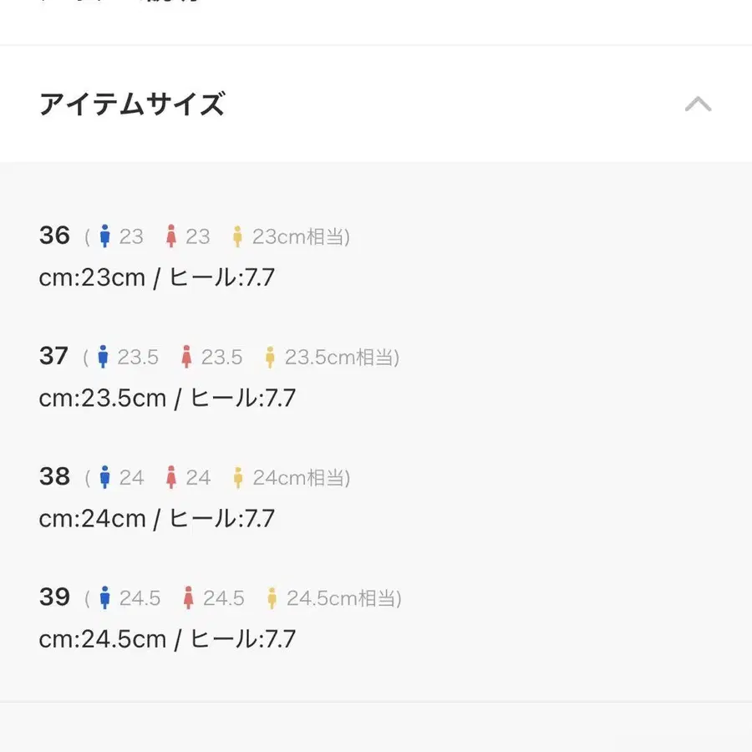The image size is (752, 752).
Task: Select the size 36 label
Action: pos(54,236)
